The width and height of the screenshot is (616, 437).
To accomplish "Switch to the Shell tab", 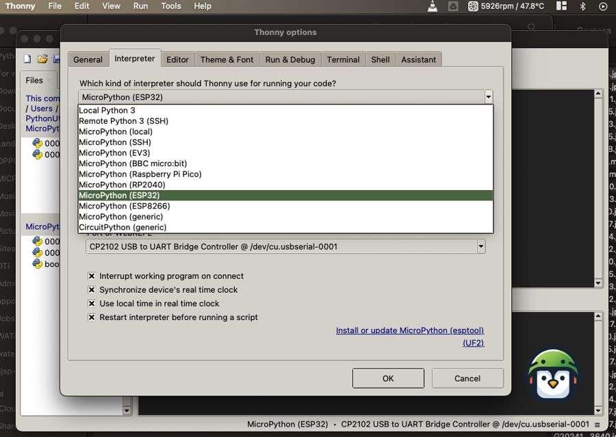I will coord(381,59).
